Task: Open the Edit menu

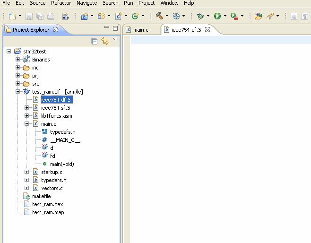Action: (20, 3)
